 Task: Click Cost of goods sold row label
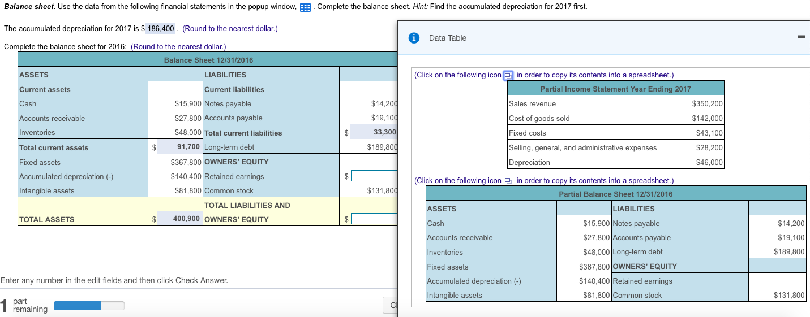[539, 118]
